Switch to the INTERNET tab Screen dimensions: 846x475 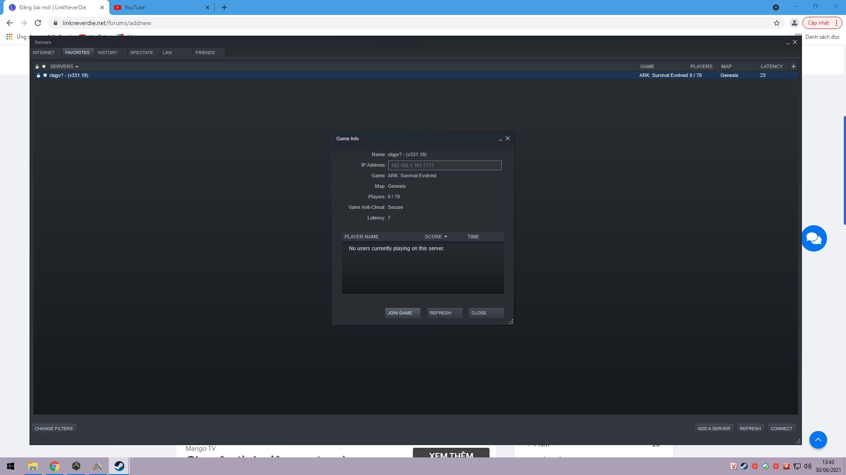(x=44, y=52)
